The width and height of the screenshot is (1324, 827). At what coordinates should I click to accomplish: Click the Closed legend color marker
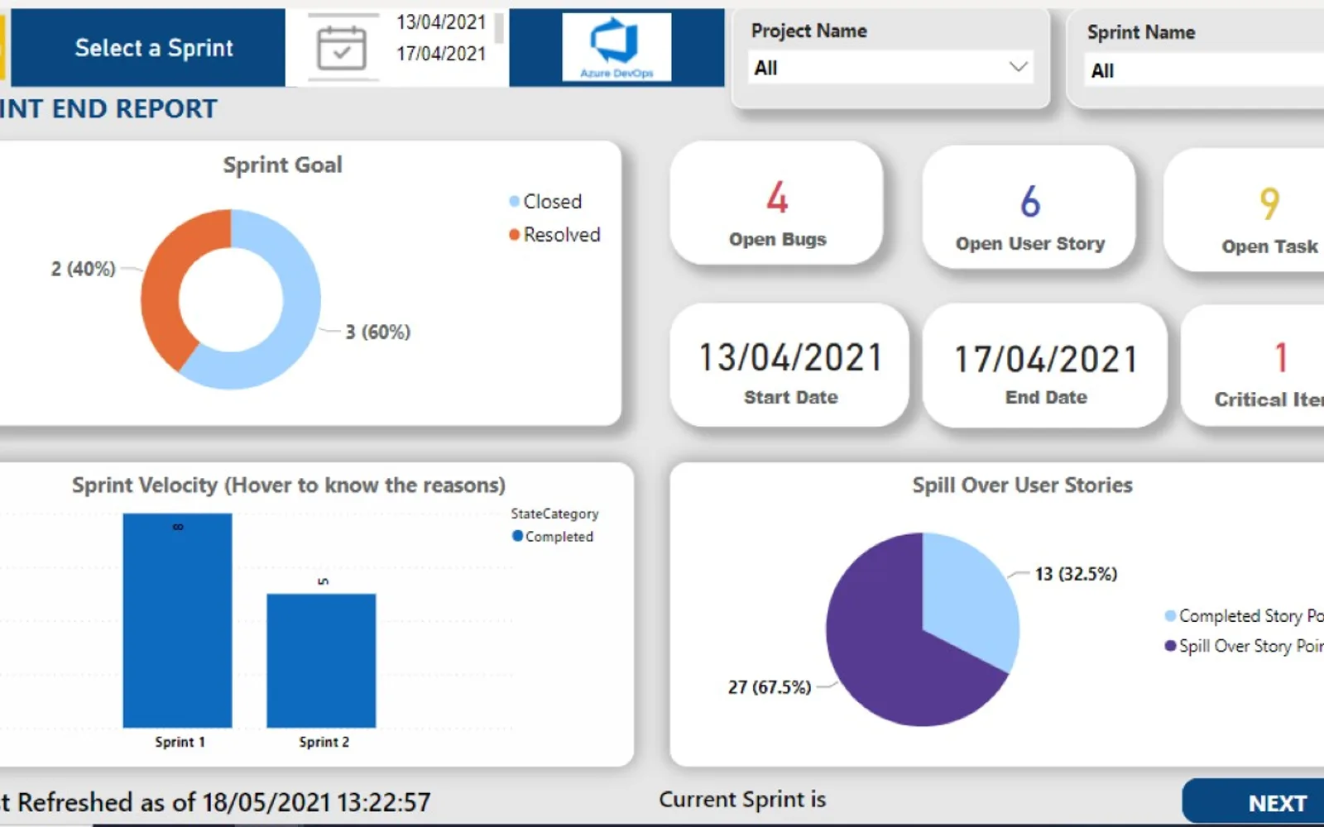click(514, 201)
